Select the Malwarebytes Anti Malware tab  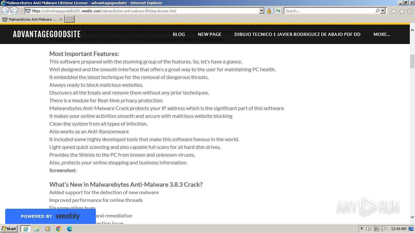click(x=32, y=19)
